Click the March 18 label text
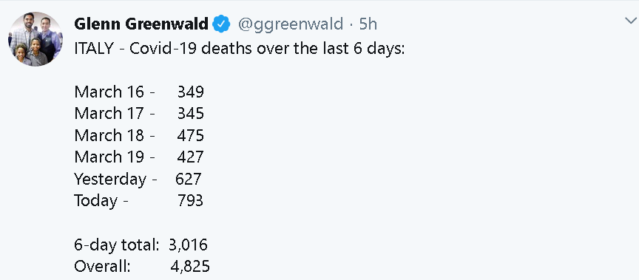 (x=109, y=135)
